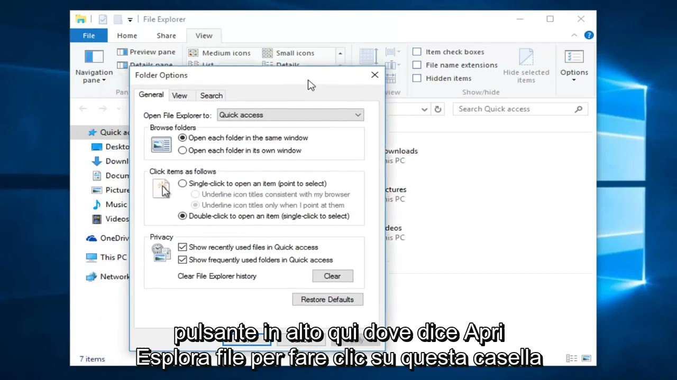Select the View ribbon tab of File Explorer

(x=204, y=35)
